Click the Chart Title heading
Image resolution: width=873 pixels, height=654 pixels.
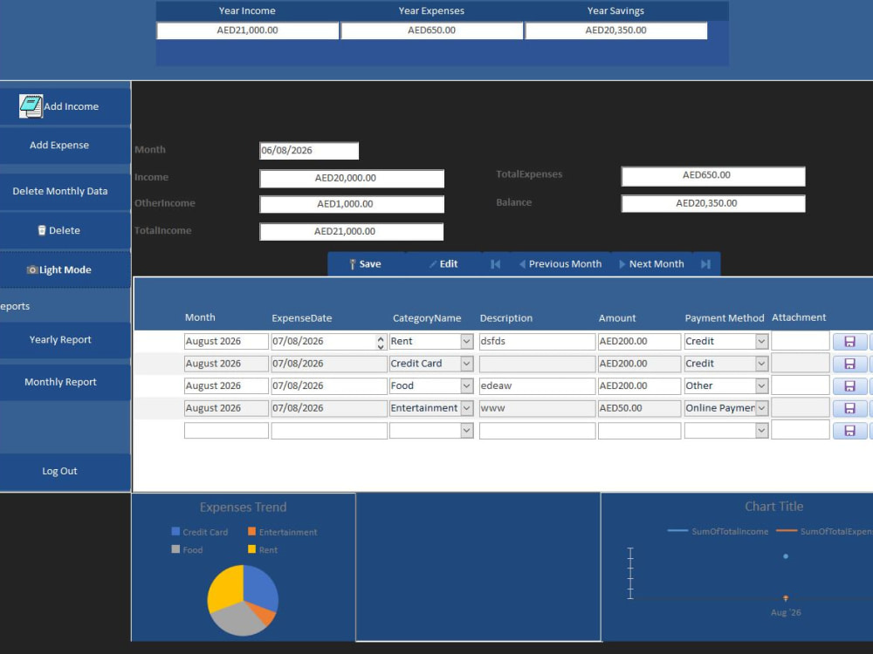pyautogui.click(x=773, y=507)
